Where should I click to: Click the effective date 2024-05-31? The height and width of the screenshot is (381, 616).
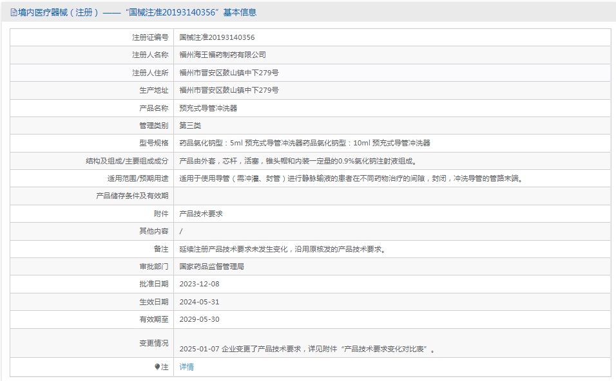pos(199,302)
